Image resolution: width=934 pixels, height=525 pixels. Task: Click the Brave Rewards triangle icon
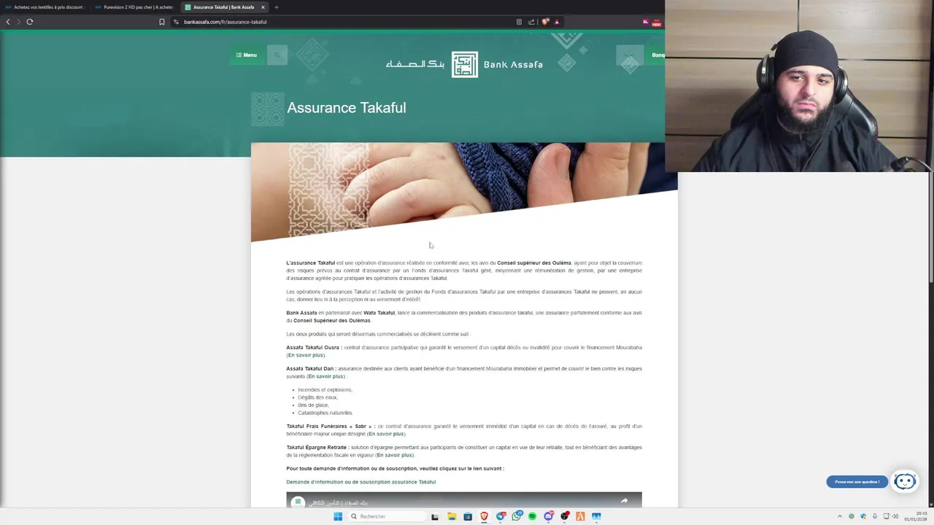point(557,22)
